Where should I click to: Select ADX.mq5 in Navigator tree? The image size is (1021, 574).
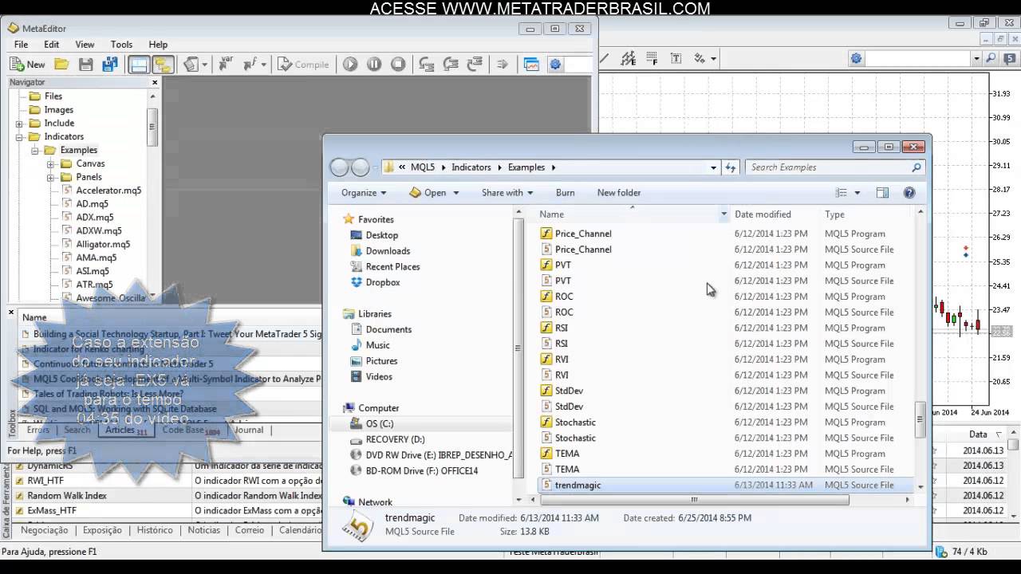click(94, 218)
